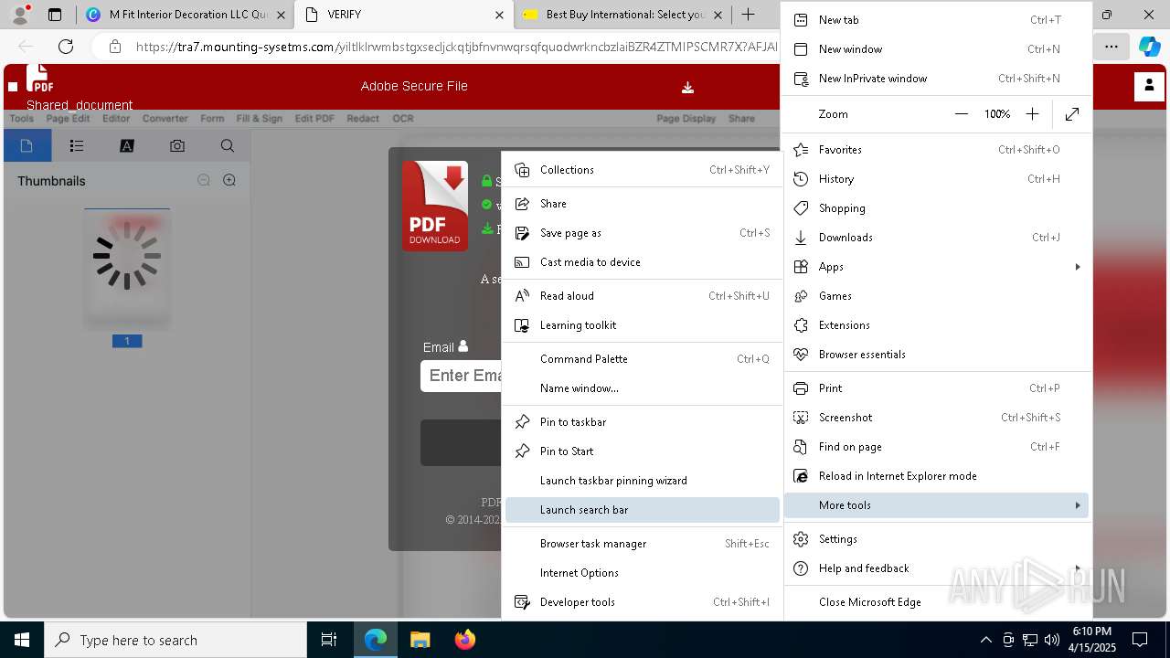The image size is (1170, 658).
Task: Open Windows Start menu
Action: pyautogui.click(x=22, y=640)
